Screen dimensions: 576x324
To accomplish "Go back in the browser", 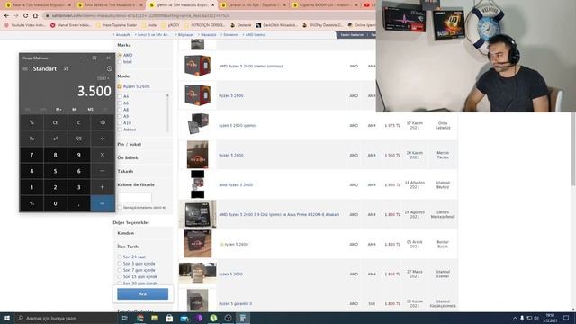I will coord(6,16).
